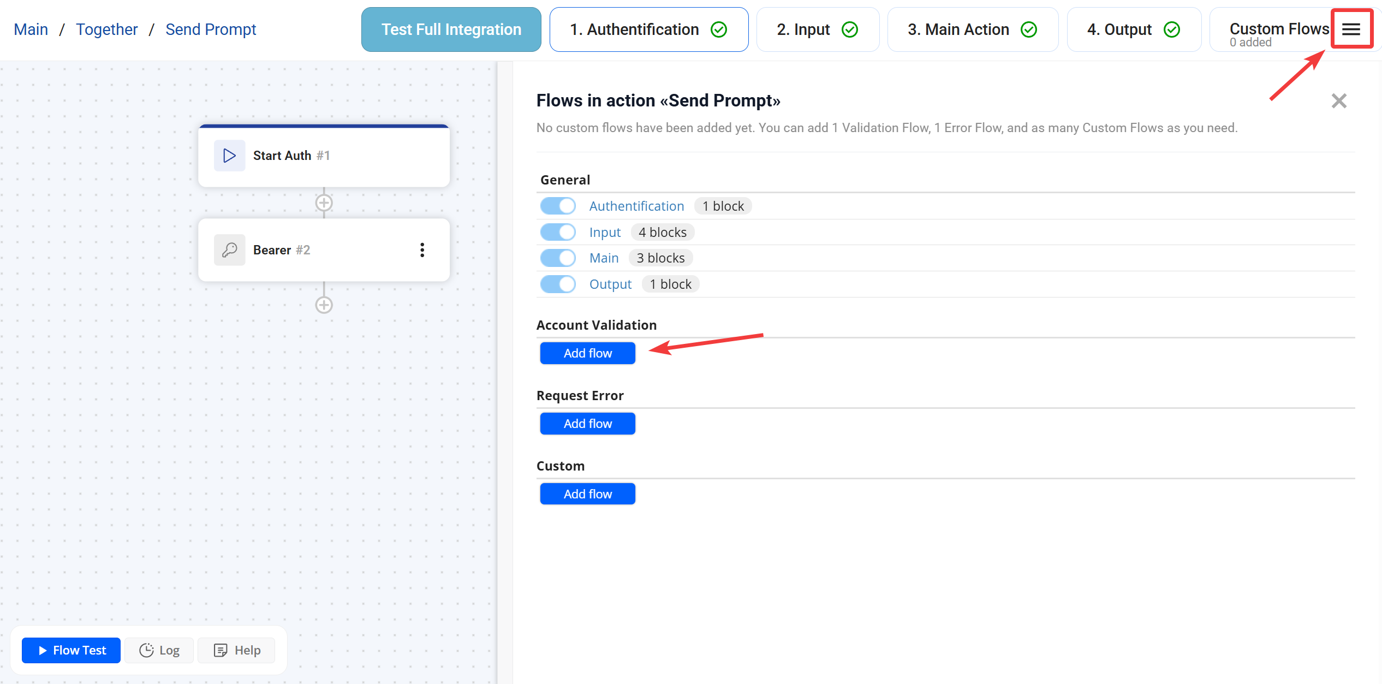Navigate to Together in the breadcrumb
1382x684 pixels.
(107, 29)
